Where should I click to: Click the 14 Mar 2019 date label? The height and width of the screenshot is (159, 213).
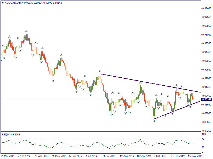[8, 156]
